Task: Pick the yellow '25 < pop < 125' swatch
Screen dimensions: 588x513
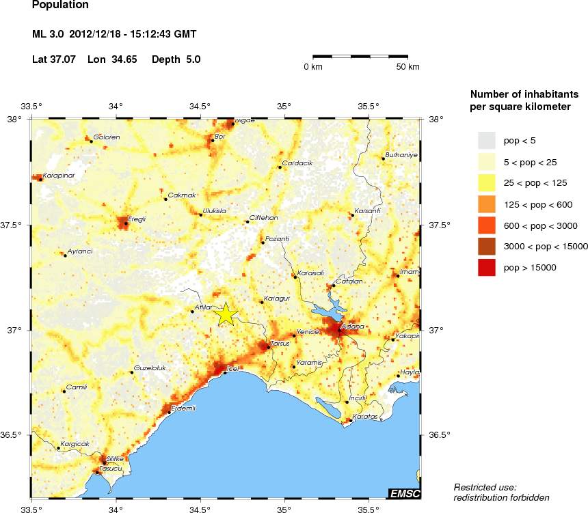Action: [486, 182]
